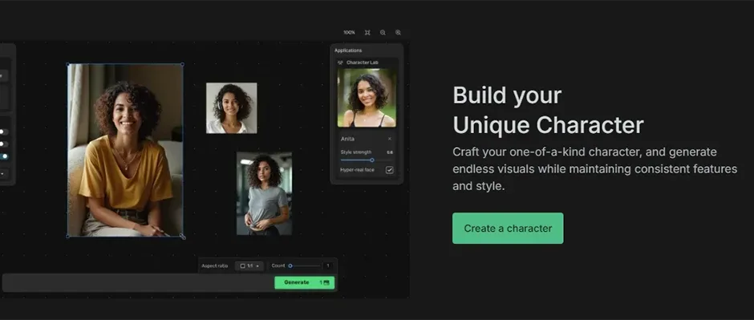
Task: Click the Style strength value 0.6
Action: (x=390, y=152)
